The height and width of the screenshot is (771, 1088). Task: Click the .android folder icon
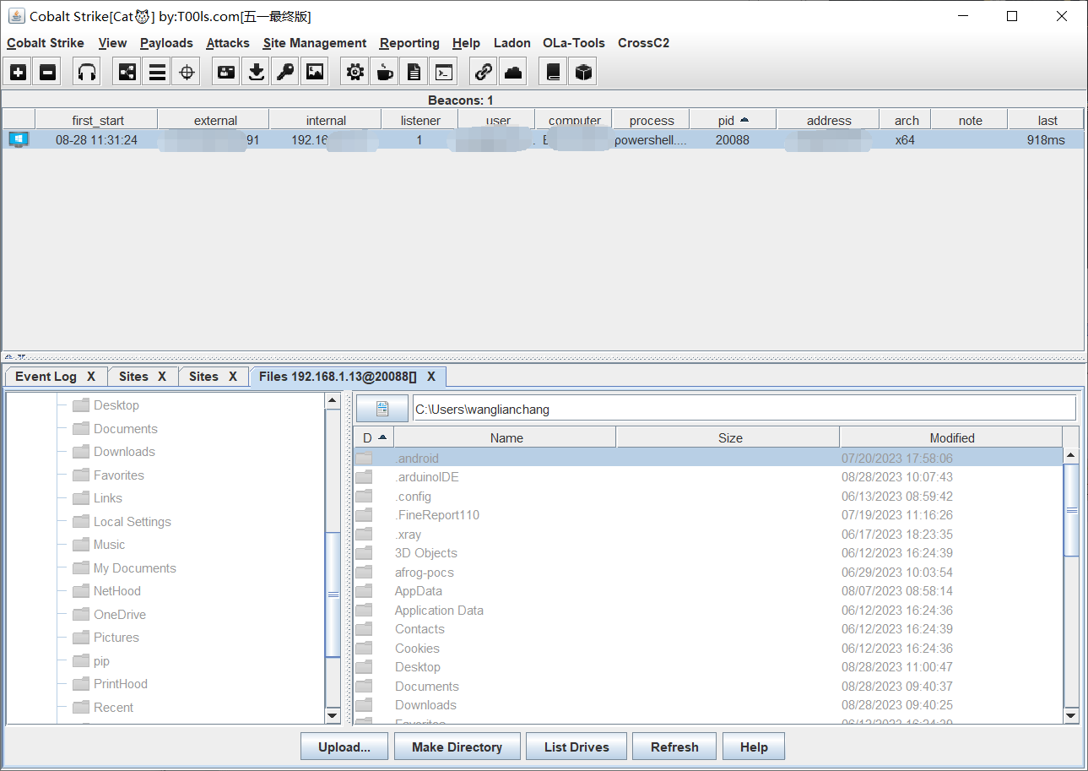[364, 458]
